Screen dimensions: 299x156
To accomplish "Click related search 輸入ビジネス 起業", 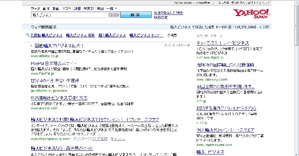I will click(x=80, y=35).
